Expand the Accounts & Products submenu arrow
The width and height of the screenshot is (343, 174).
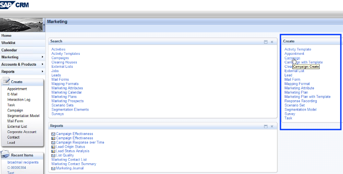[x=42, y=64]
